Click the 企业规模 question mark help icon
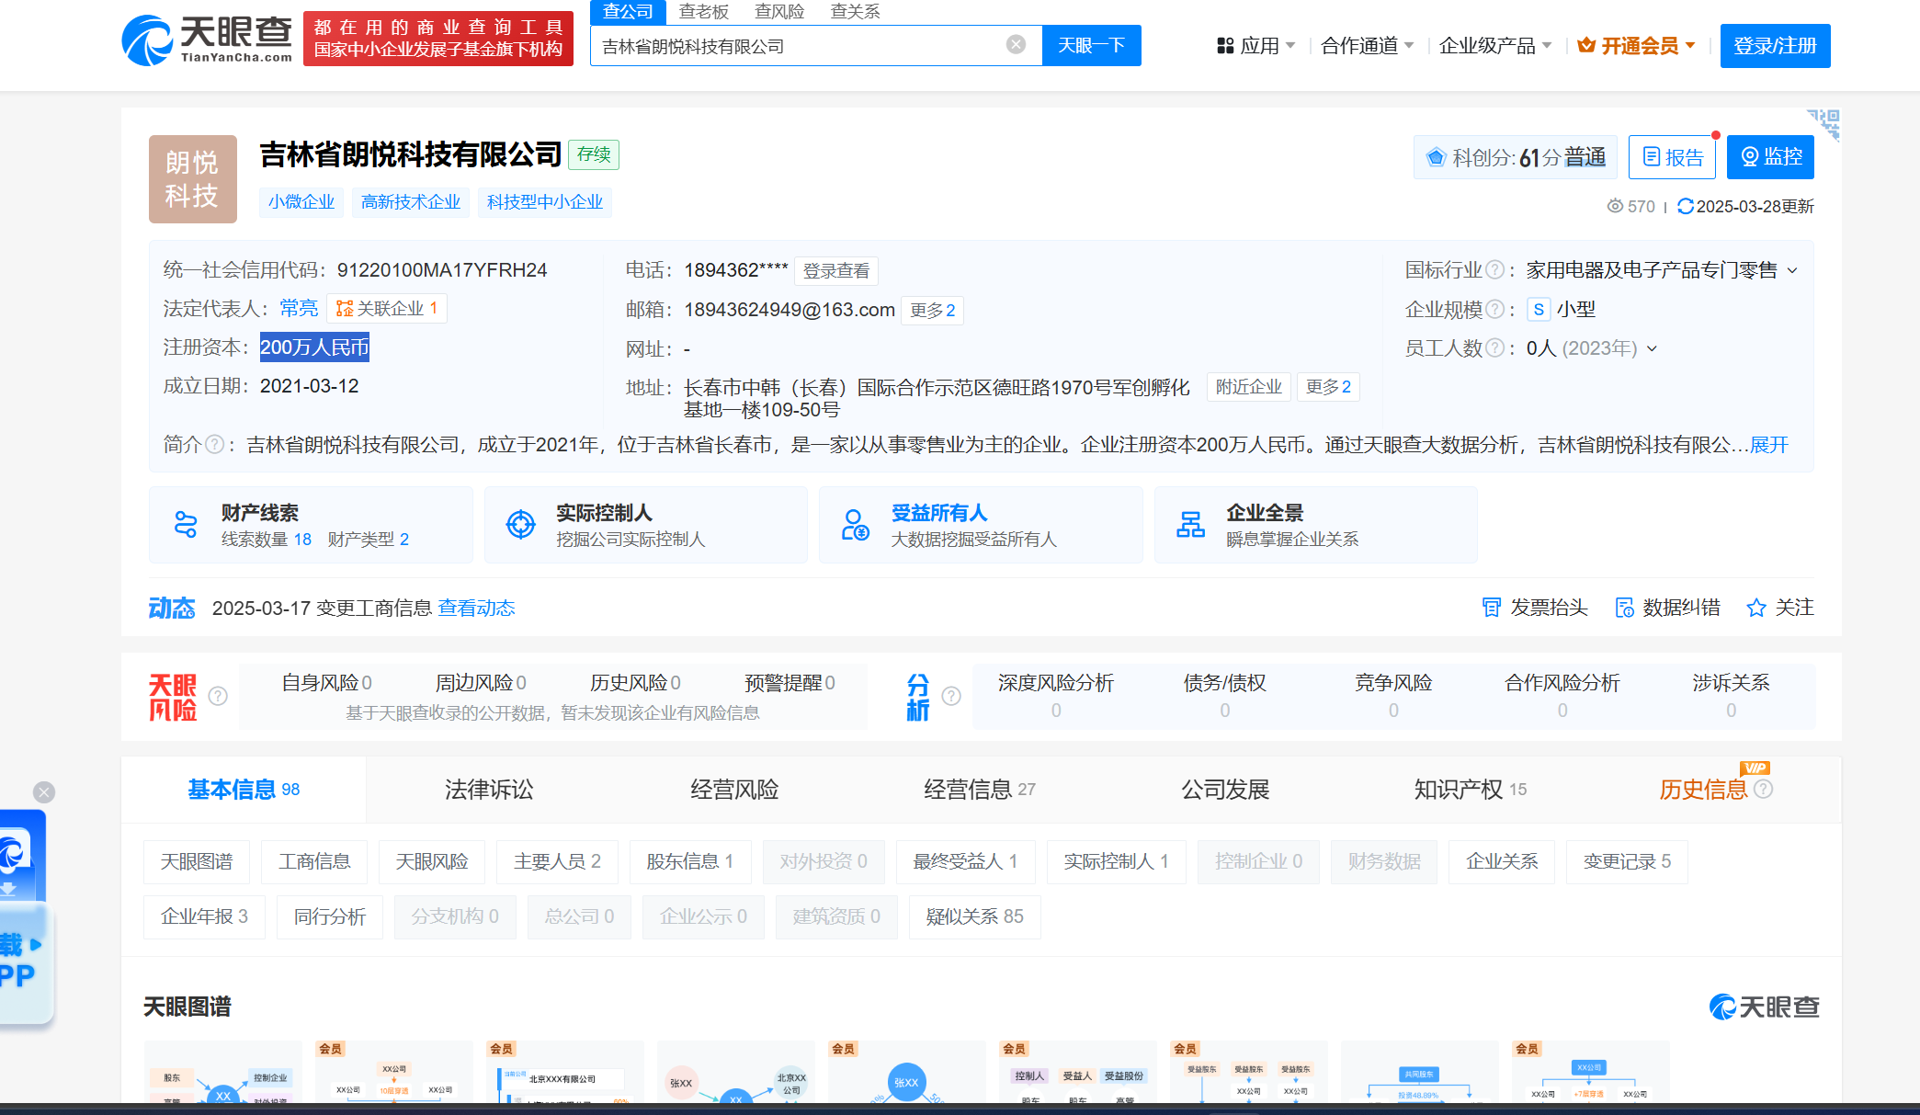This screenshot has height=1115, width=1920. [1495, 310]
